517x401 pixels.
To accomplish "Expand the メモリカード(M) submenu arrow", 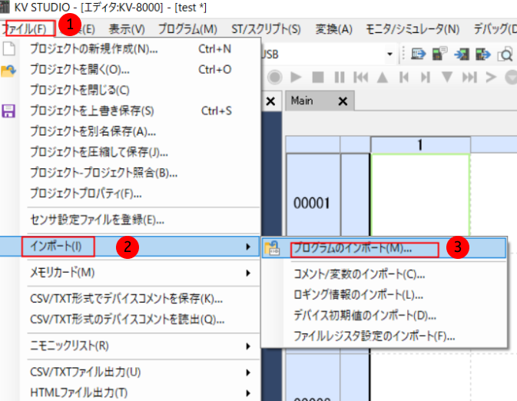I will [x=248, y=273].
